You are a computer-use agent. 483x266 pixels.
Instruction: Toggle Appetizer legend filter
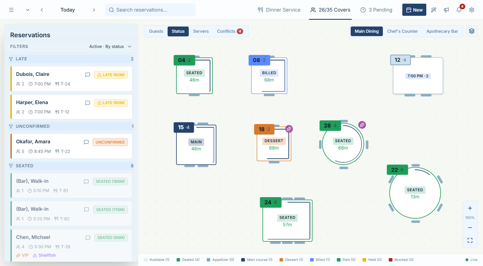(x=220, y=260)
